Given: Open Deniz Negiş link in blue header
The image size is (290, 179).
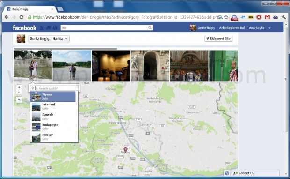Looking at the screenshot, I should click(206, 28).
